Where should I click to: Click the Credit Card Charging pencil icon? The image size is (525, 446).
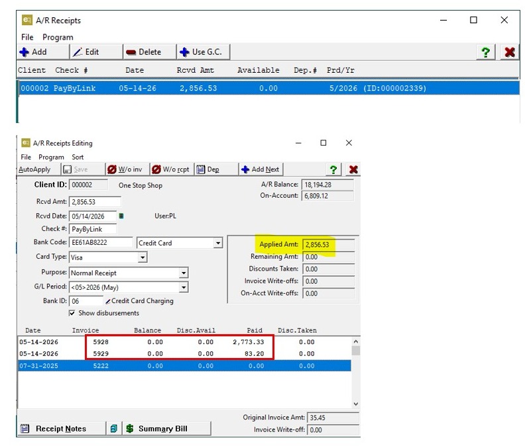[x=108, y=301]
